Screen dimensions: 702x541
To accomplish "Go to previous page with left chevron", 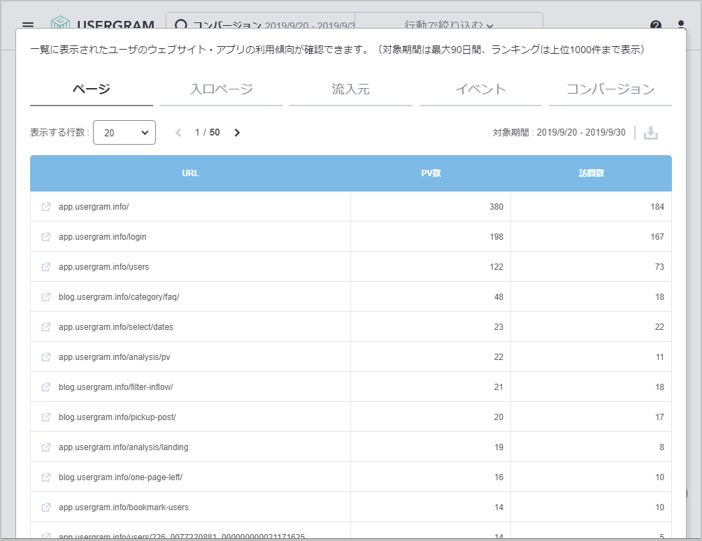I will coord(178,133).
